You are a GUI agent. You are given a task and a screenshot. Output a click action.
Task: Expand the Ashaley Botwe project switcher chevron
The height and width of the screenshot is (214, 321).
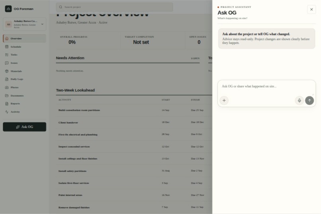click(42, 24)
